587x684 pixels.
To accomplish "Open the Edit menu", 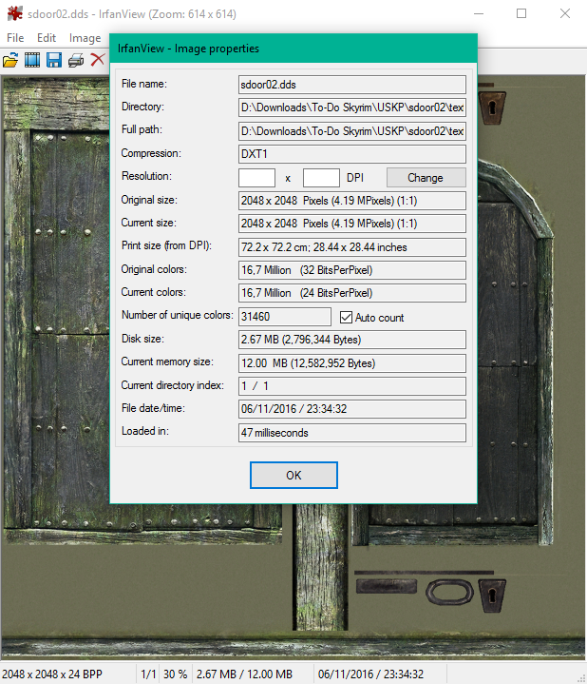I will (x=47, y=38).
